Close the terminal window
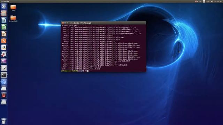This screenshot has height=125, width=223. click(x=63, y=23)
